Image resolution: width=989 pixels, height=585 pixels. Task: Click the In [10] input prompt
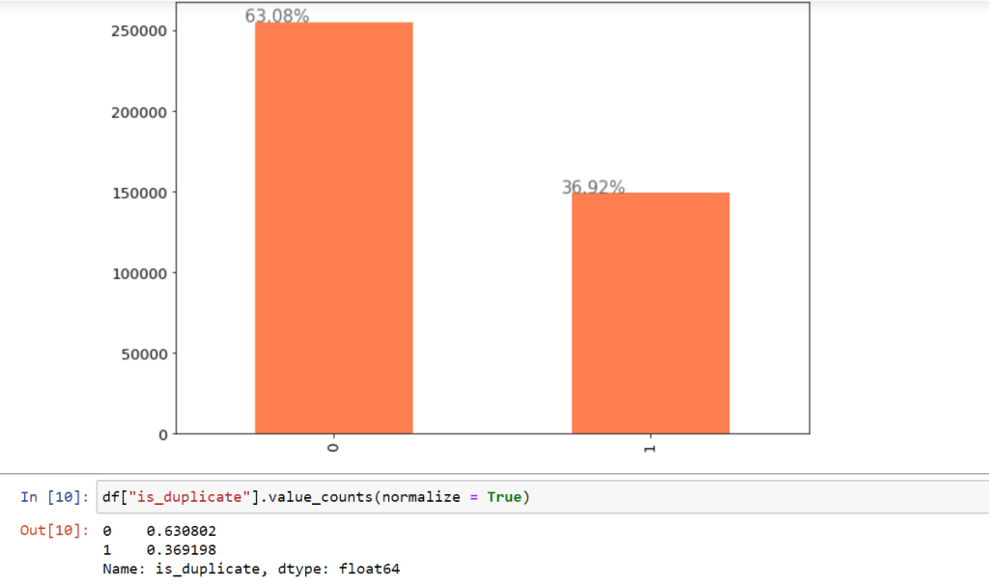(55, 497)
